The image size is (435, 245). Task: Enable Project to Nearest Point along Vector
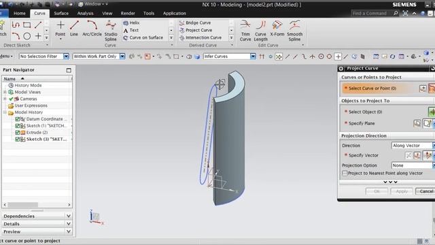(x=345, y=173)
